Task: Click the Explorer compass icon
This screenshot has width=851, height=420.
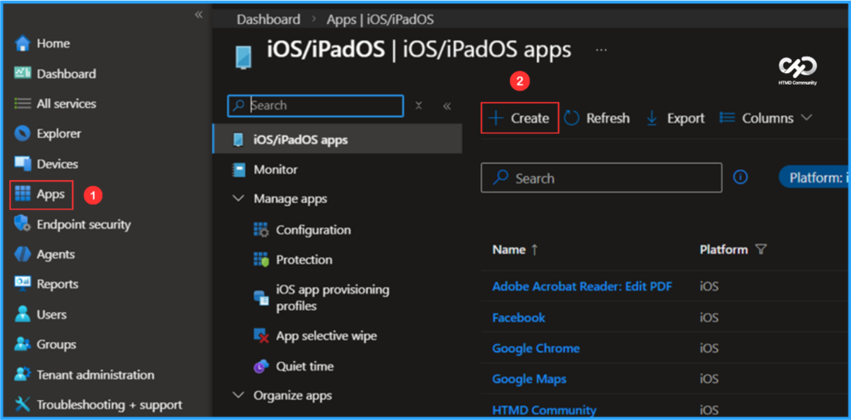Action: pos(22,134)
